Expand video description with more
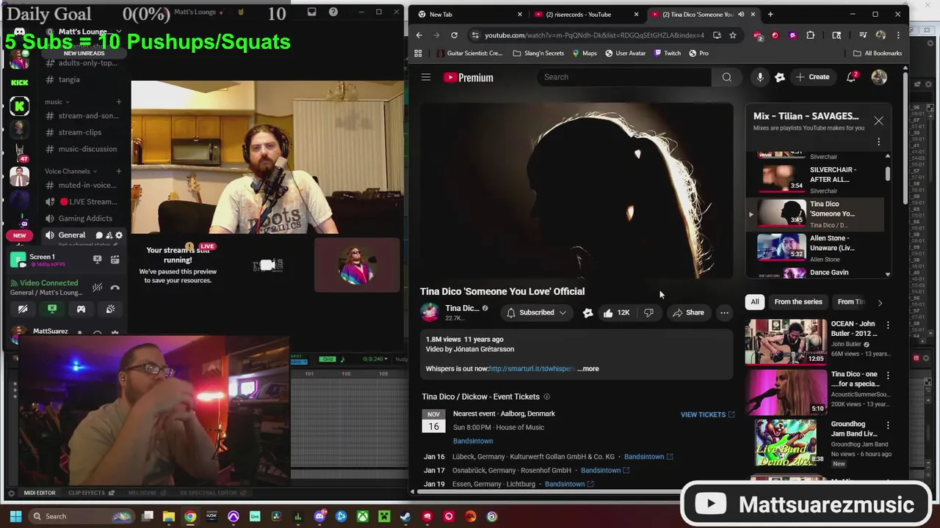Image resolution: width=940 pixels, height=528 pixels. [x=588, y=369]
